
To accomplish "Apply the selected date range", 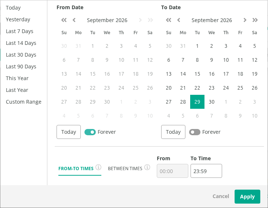I will pyautogui.click(x=247, y=197).
